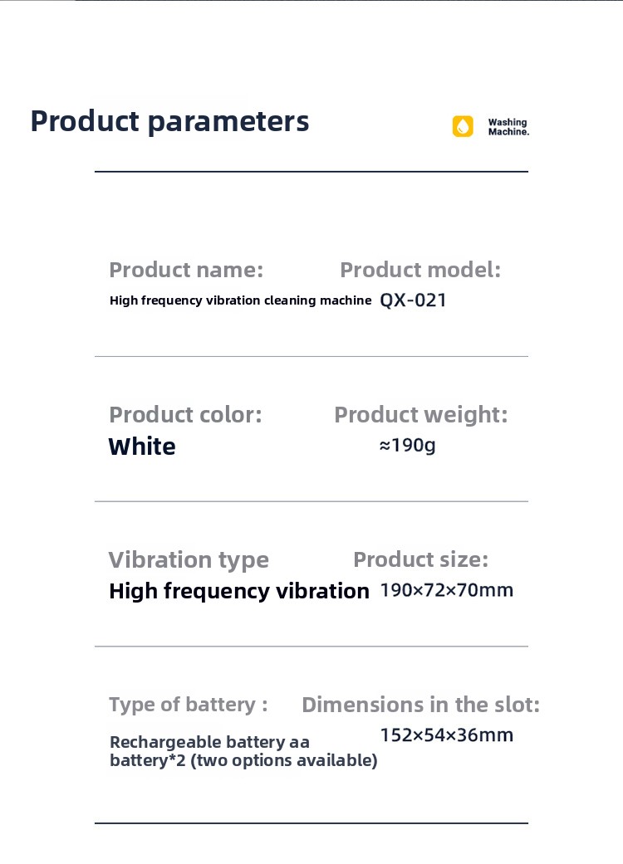Select 'High frequency vibration cleaning machine' product name
The width and height of the screenshot is (623, 864).
point(240,300)
